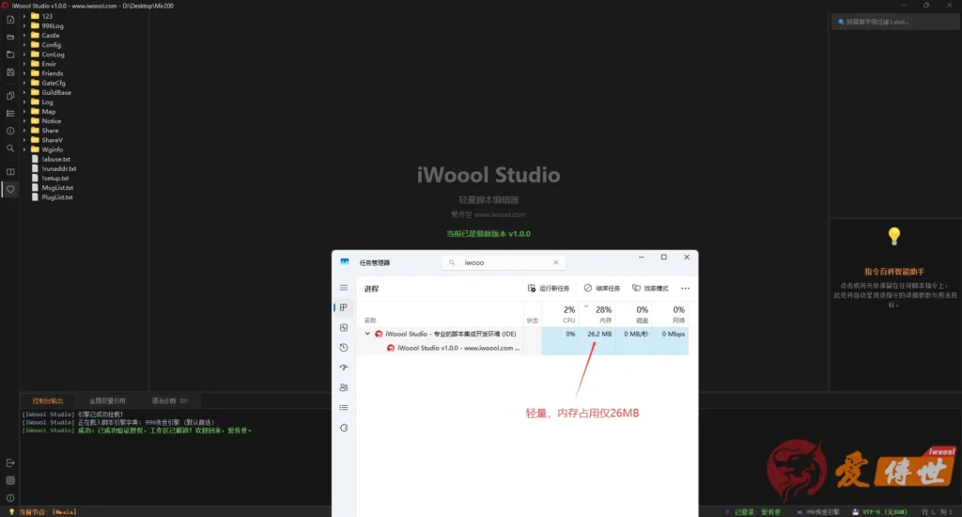Viewport: 962px width, 517px height.
Task: Switch to the 全局变量引用 tab
Action: (x=107, y=401)
